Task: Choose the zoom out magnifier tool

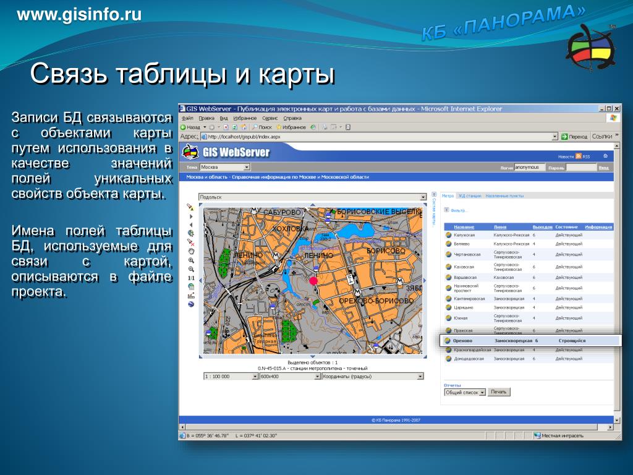Action: [x=191, y=269]
